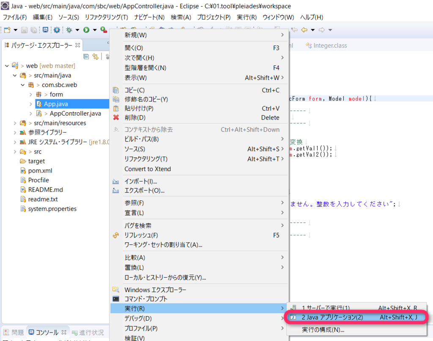Open the ヘルプ(H) menu
433x341 pixels.
pos(312,17)
